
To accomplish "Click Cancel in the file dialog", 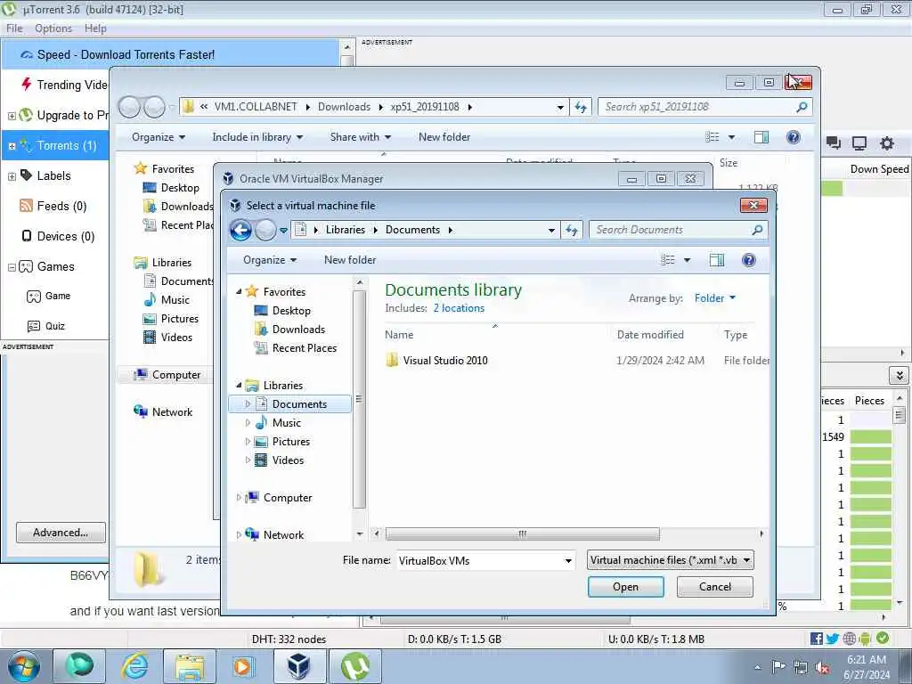I will 715,587.
